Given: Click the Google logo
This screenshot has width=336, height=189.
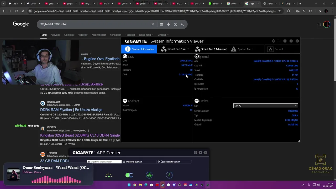Looking at the screenshot, I should click(x=21, y=24).
